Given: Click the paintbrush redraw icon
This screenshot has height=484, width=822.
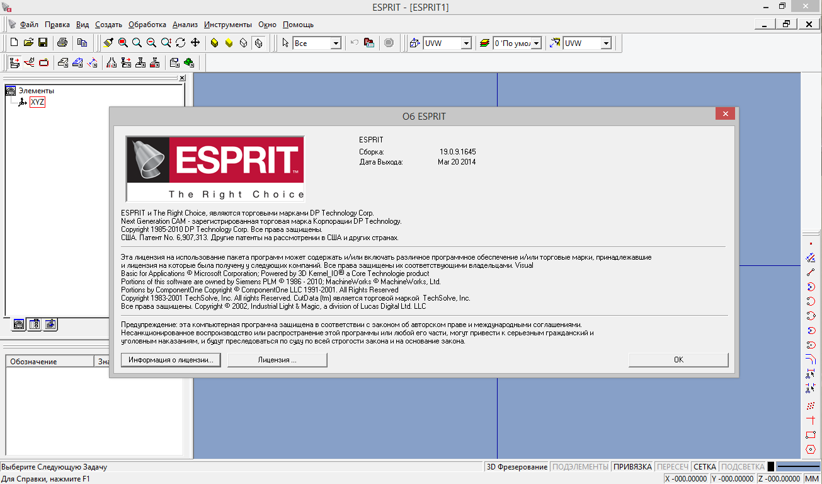Looking at the screenshot, I should pyautogui.click(x=108, y=43).
